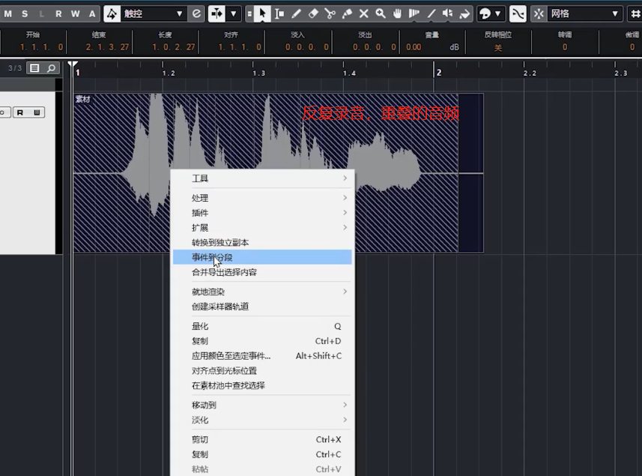Choose 复制 with shortcut Ctrl+C
The width and height of the screenshot is (642, 476).
[262, 454]
